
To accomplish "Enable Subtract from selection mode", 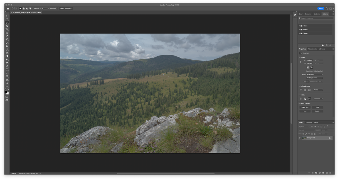I will coord(27,8).
